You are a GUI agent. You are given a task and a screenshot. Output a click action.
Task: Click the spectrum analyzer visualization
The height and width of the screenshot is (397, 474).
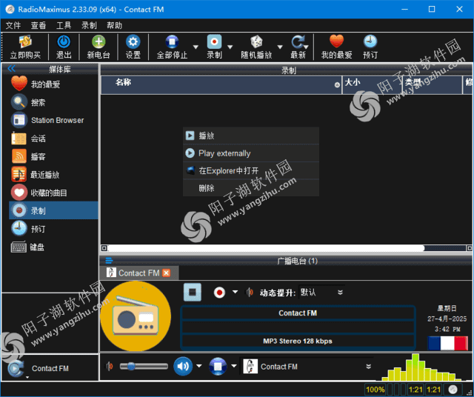[x=422, y=367]
